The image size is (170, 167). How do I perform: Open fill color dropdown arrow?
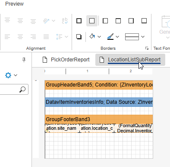click(x=99, y=37)
